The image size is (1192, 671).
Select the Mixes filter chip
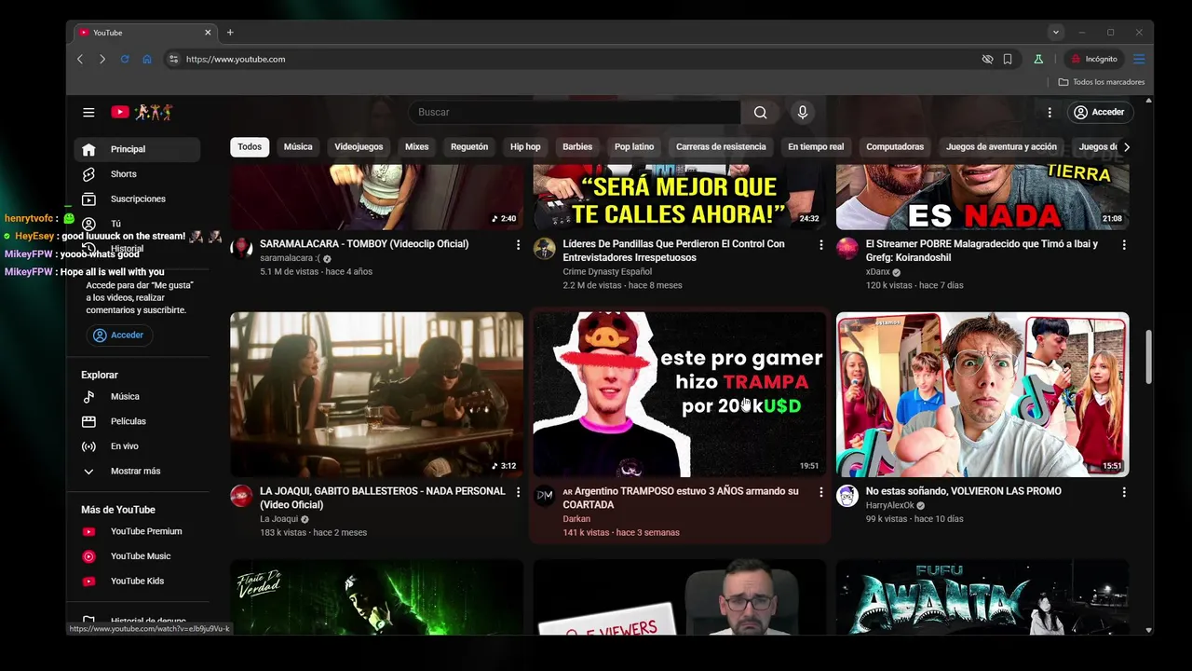417,146
